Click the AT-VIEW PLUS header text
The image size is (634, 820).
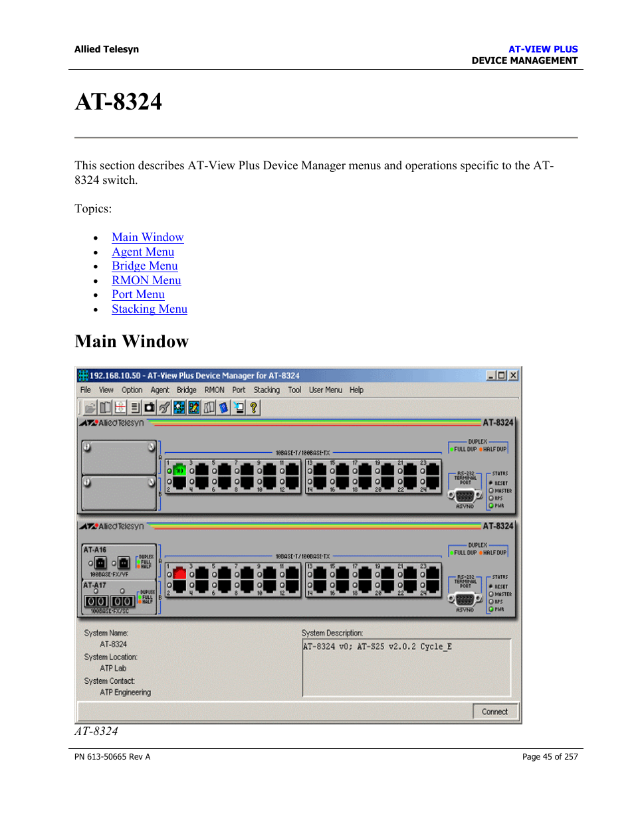pyautogui.click(x=543, y=49)
